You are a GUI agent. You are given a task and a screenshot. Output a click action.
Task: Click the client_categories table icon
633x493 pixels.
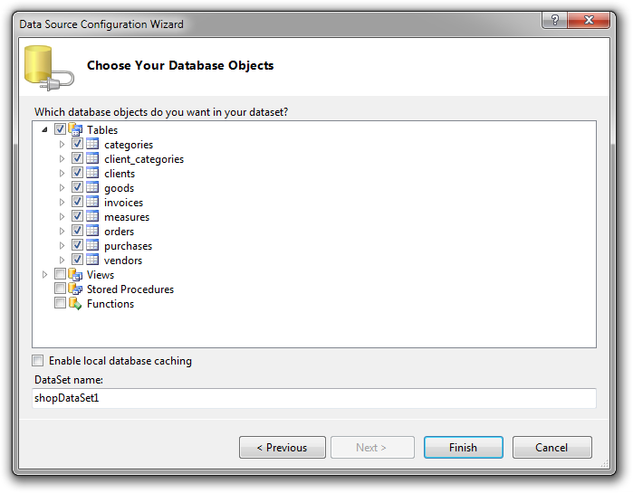[92, 158]
